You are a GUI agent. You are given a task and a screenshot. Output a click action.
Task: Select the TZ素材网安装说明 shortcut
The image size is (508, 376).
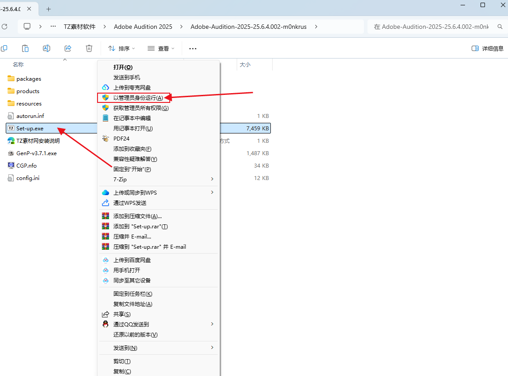33,141
